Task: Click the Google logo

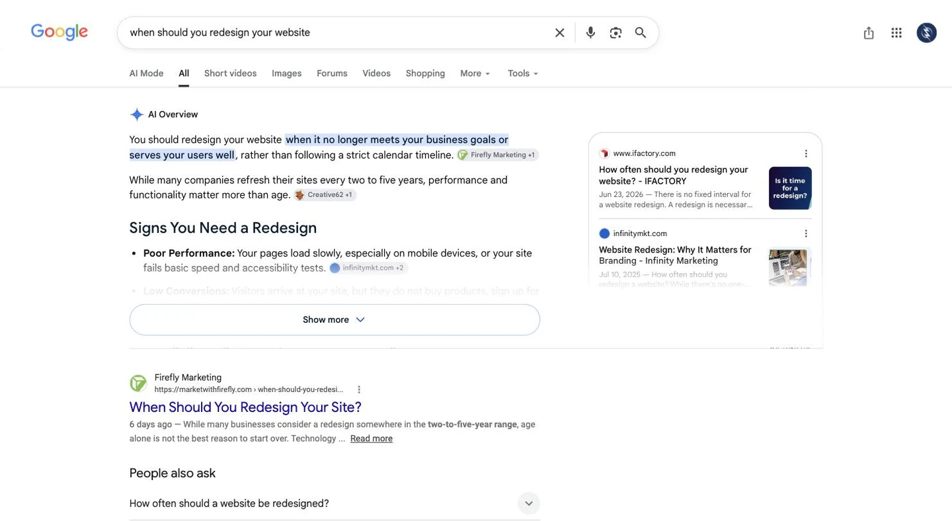Action: click(x=59, y=32)
